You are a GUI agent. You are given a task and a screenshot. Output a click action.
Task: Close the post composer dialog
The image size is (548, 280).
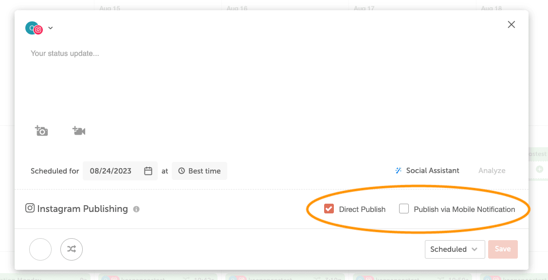[x=511, y=25]
